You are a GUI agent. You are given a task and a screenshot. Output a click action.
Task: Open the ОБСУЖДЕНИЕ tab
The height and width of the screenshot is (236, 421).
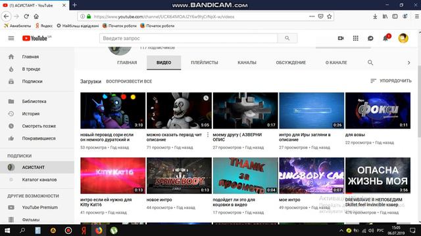(x=291, y=63)
